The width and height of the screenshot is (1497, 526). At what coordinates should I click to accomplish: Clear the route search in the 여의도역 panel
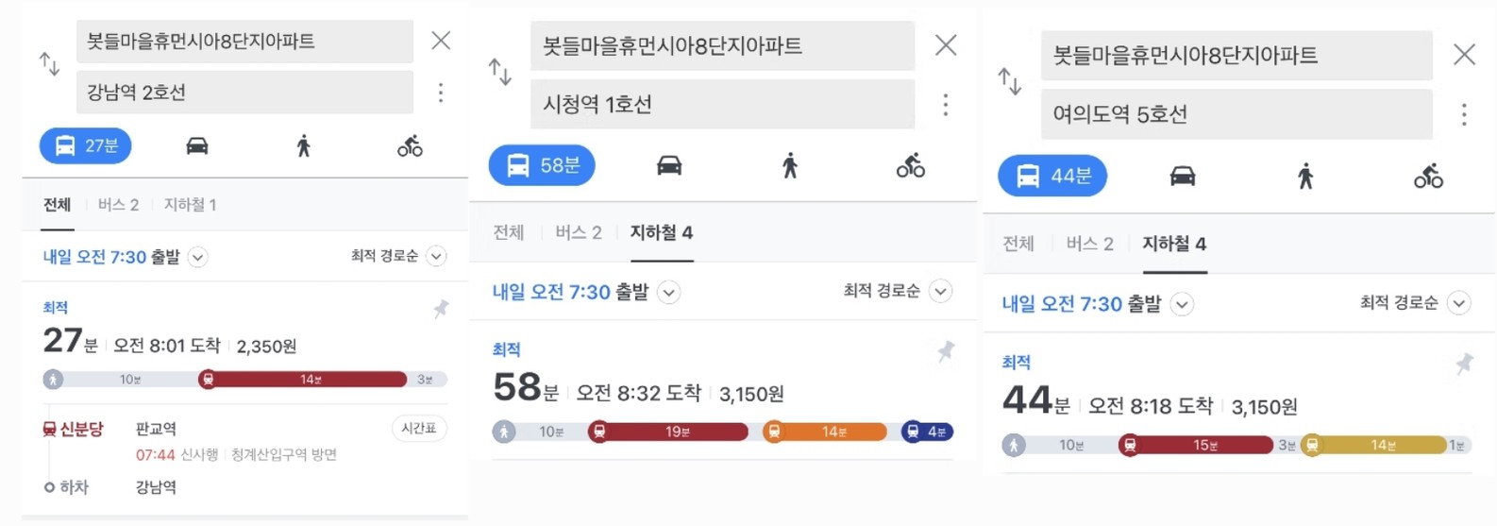[x=1464, y=54]
